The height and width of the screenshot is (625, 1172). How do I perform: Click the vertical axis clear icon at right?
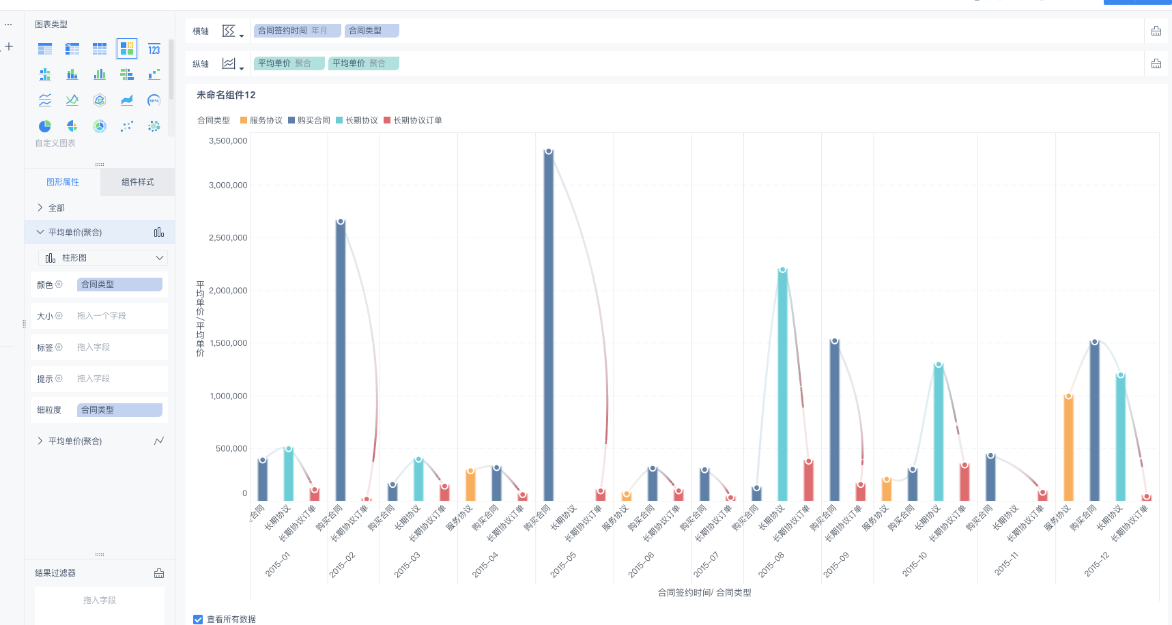tap(1156, 63)
